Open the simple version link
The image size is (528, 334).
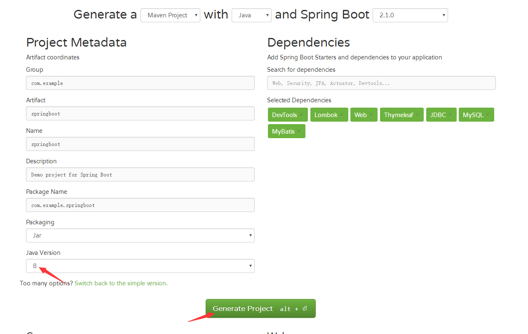tap(121, 283)
